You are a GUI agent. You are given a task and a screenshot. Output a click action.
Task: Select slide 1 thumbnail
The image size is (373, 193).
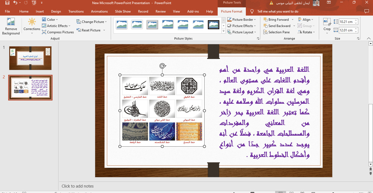click(30, 58)
